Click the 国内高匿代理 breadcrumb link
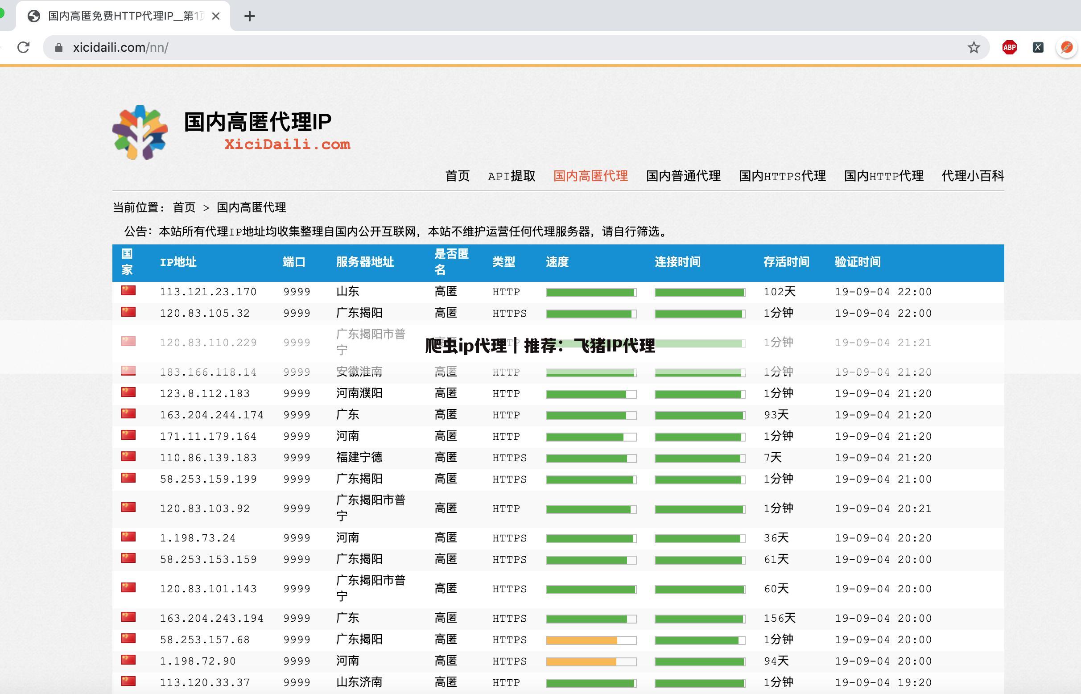The height and width of the screenshot is (694, 1081). 252,208
